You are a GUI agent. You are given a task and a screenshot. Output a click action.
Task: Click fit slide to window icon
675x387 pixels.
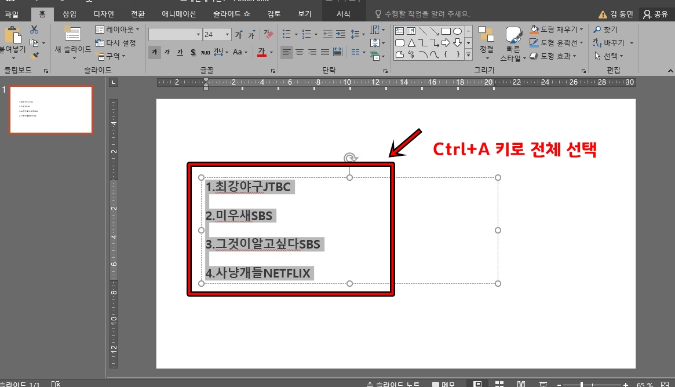tap(665, 384)
